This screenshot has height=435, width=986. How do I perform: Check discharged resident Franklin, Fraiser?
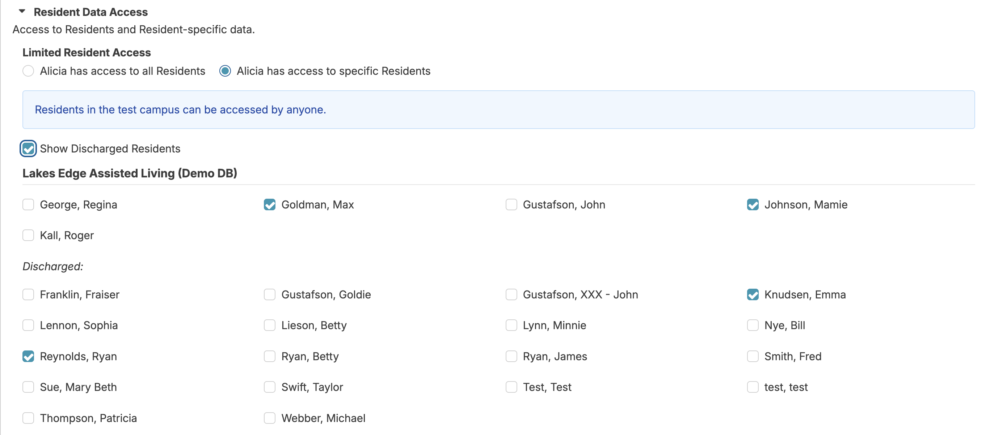point(28,294)
